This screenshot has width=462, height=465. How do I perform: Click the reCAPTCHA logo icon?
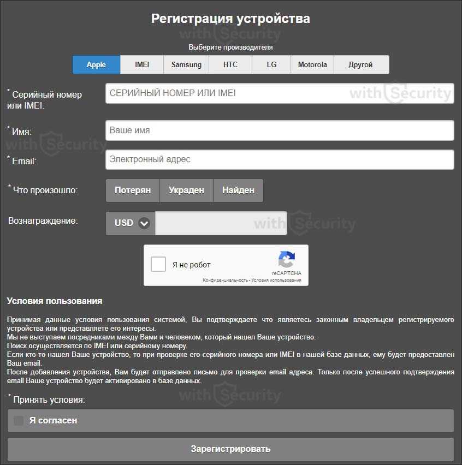(x=287, y=259)
